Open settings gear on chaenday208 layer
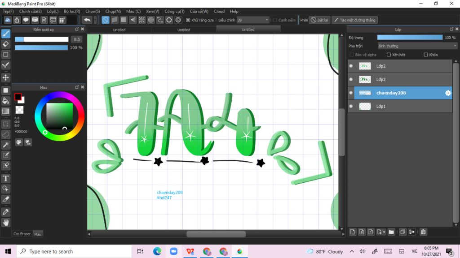The height and width of the screenshot is (258, 460). click(448, 93)
